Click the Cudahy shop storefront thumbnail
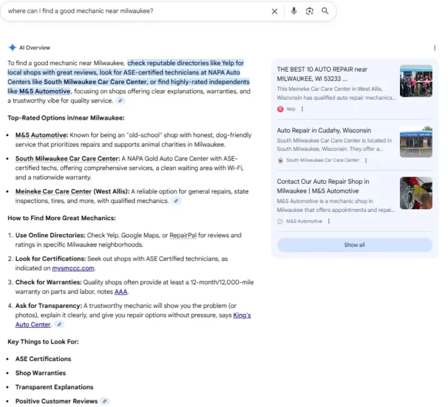448x407 pixels. point(416,141)
